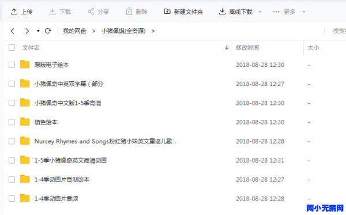Check the box for 小猪佩奇中英双字幕

[x=12, y=84]
